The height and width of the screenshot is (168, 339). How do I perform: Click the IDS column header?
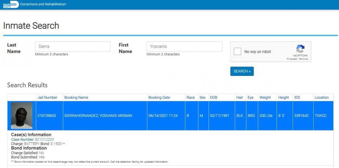(297, 97)
